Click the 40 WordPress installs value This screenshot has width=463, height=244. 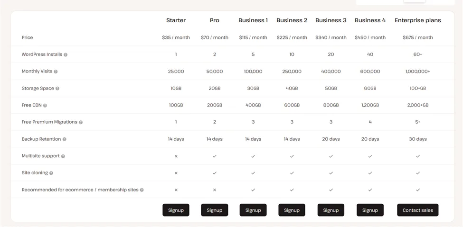[370, 54]
